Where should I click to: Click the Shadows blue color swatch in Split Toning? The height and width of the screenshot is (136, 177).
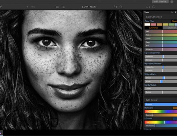175,119
